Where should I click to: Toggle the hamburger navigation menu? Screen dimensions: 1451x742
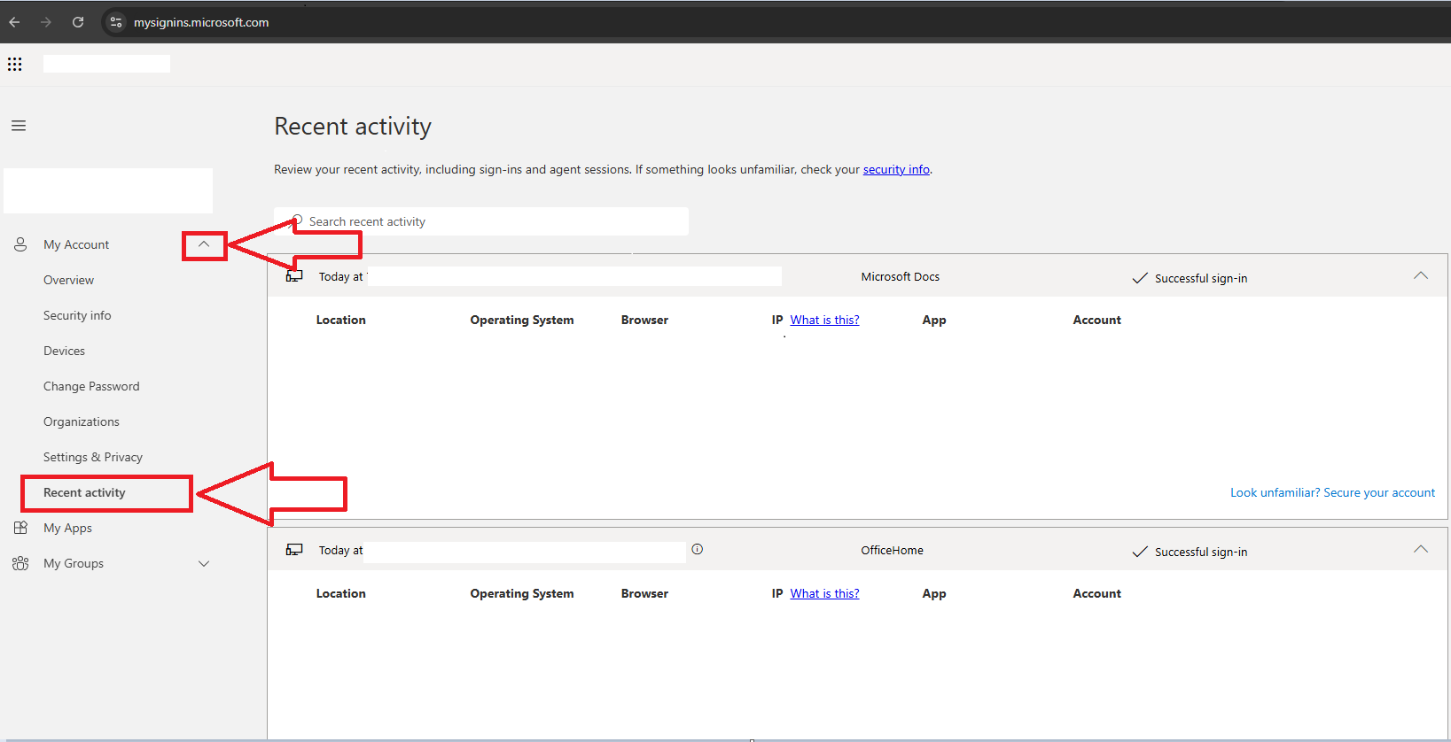click(19, 126)
